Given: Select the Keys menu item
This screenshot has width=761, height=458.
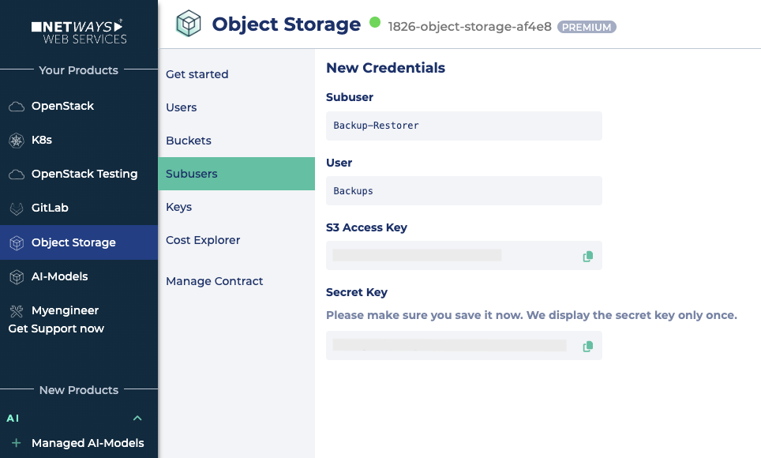Looking at the screenshot, I should [178, 207].
